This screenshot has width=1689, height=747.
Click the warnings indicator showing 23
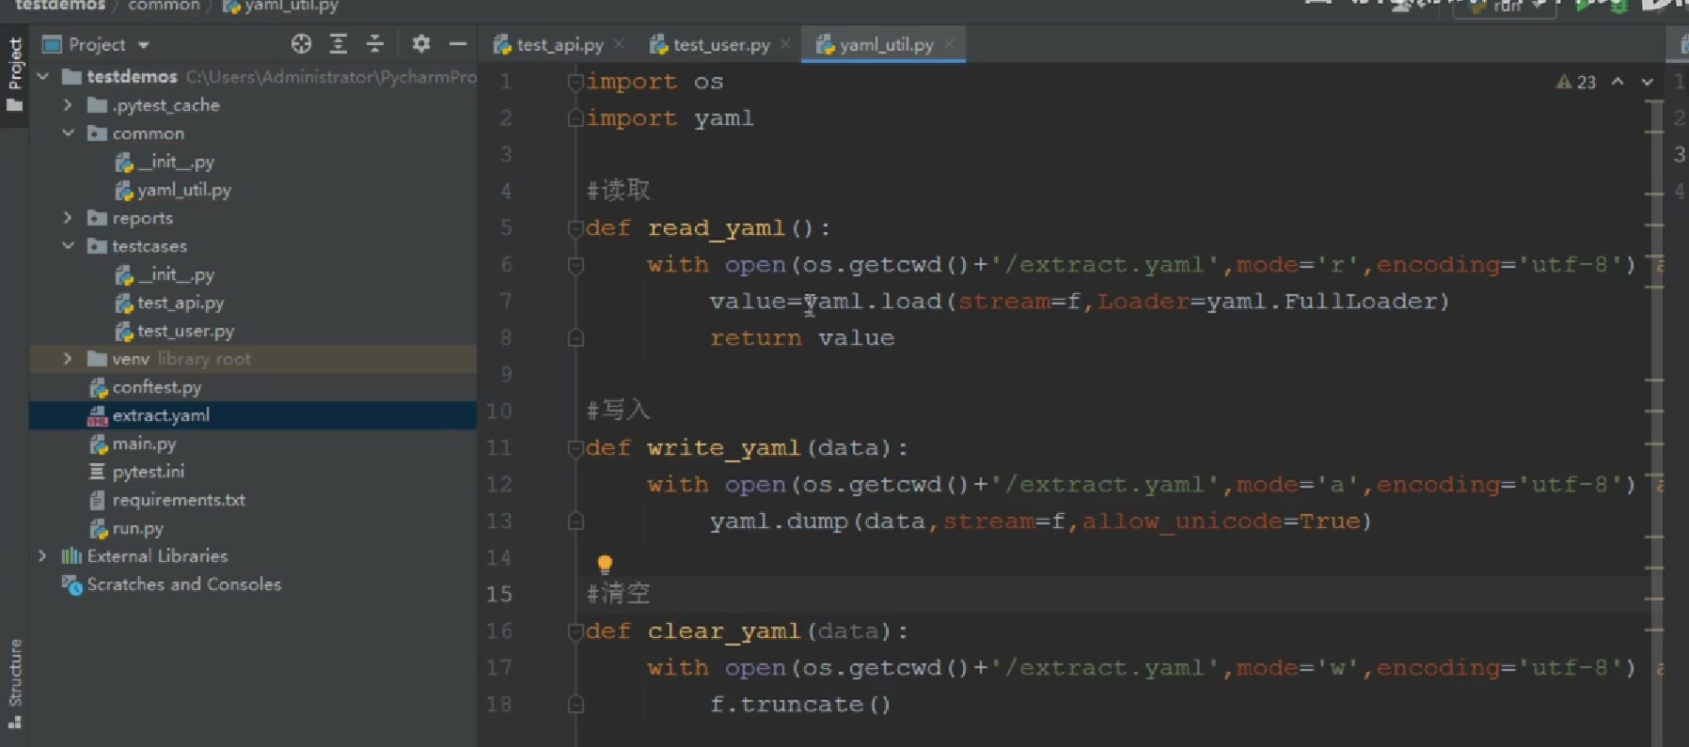pyautogui.click(x=1576, y=82)
